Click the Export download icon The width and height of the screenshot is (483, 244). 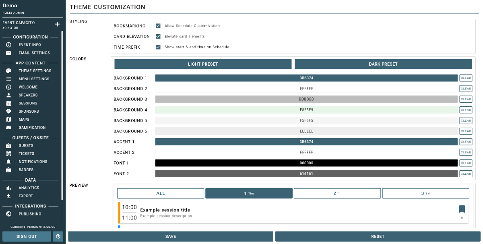(x=8, y=196)
